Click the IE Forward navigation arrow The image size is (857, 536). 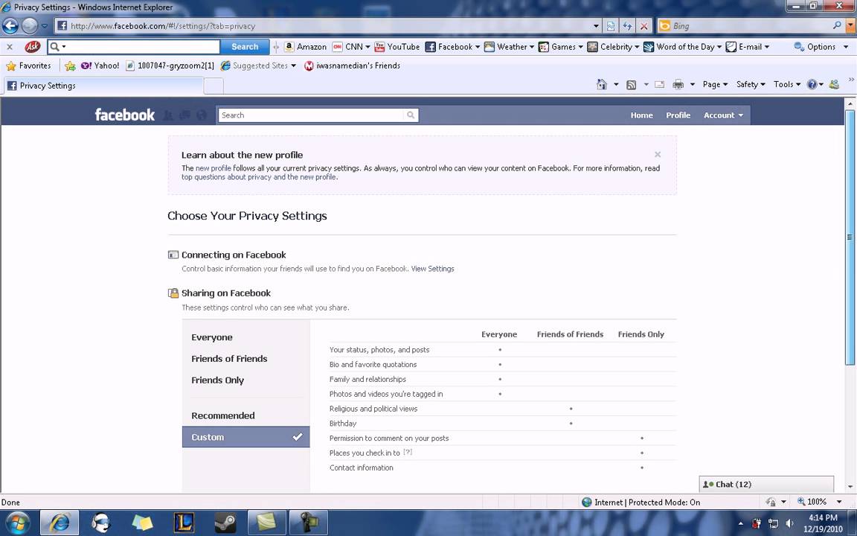(x=30, y=26)
